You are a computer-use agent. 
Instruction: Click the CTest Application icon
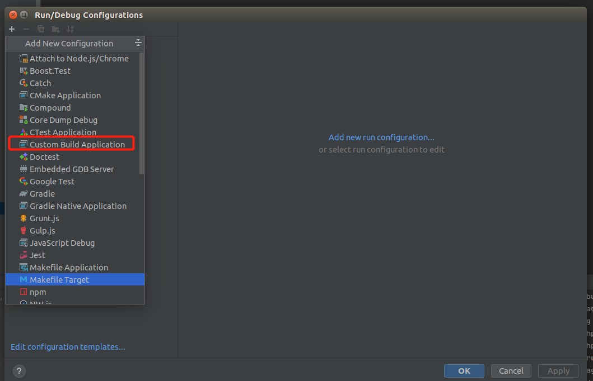point(24,132)
